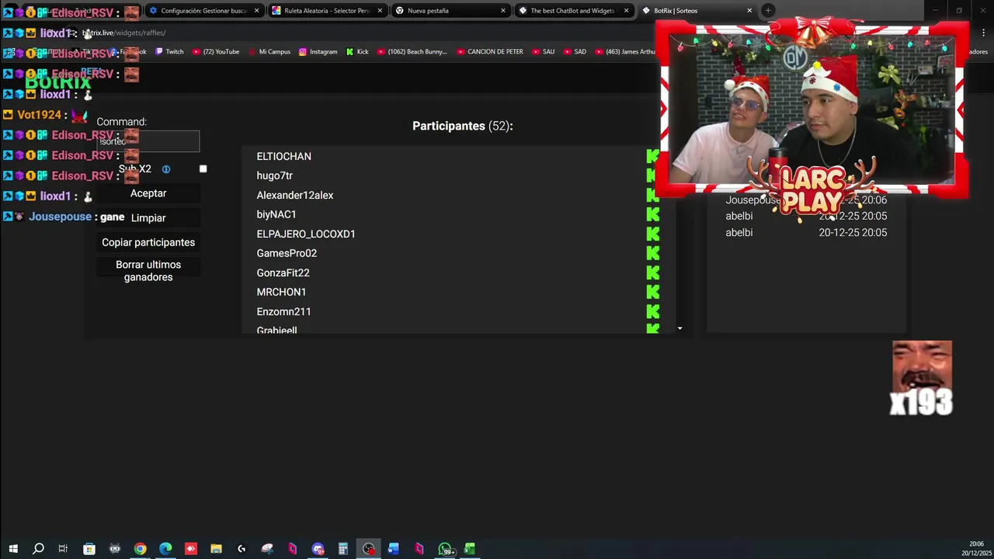
Task: Click the Limpiar button
Action: tap(148, 218)
